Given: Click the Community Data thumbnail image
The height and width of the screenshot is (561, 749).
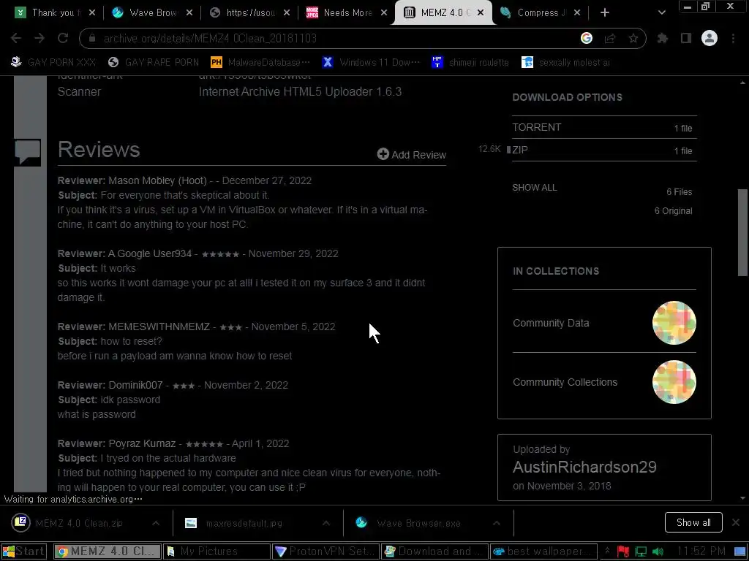Looking at the screenshot, I should pos(674,323).
